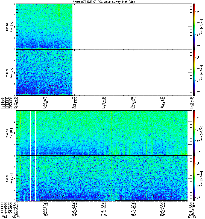205x219 pixels.
Task: Click the plot title 'Artemis(THB,THC) FGL Wave Survey Plot (Lin)'
Action: coord(104,2)
